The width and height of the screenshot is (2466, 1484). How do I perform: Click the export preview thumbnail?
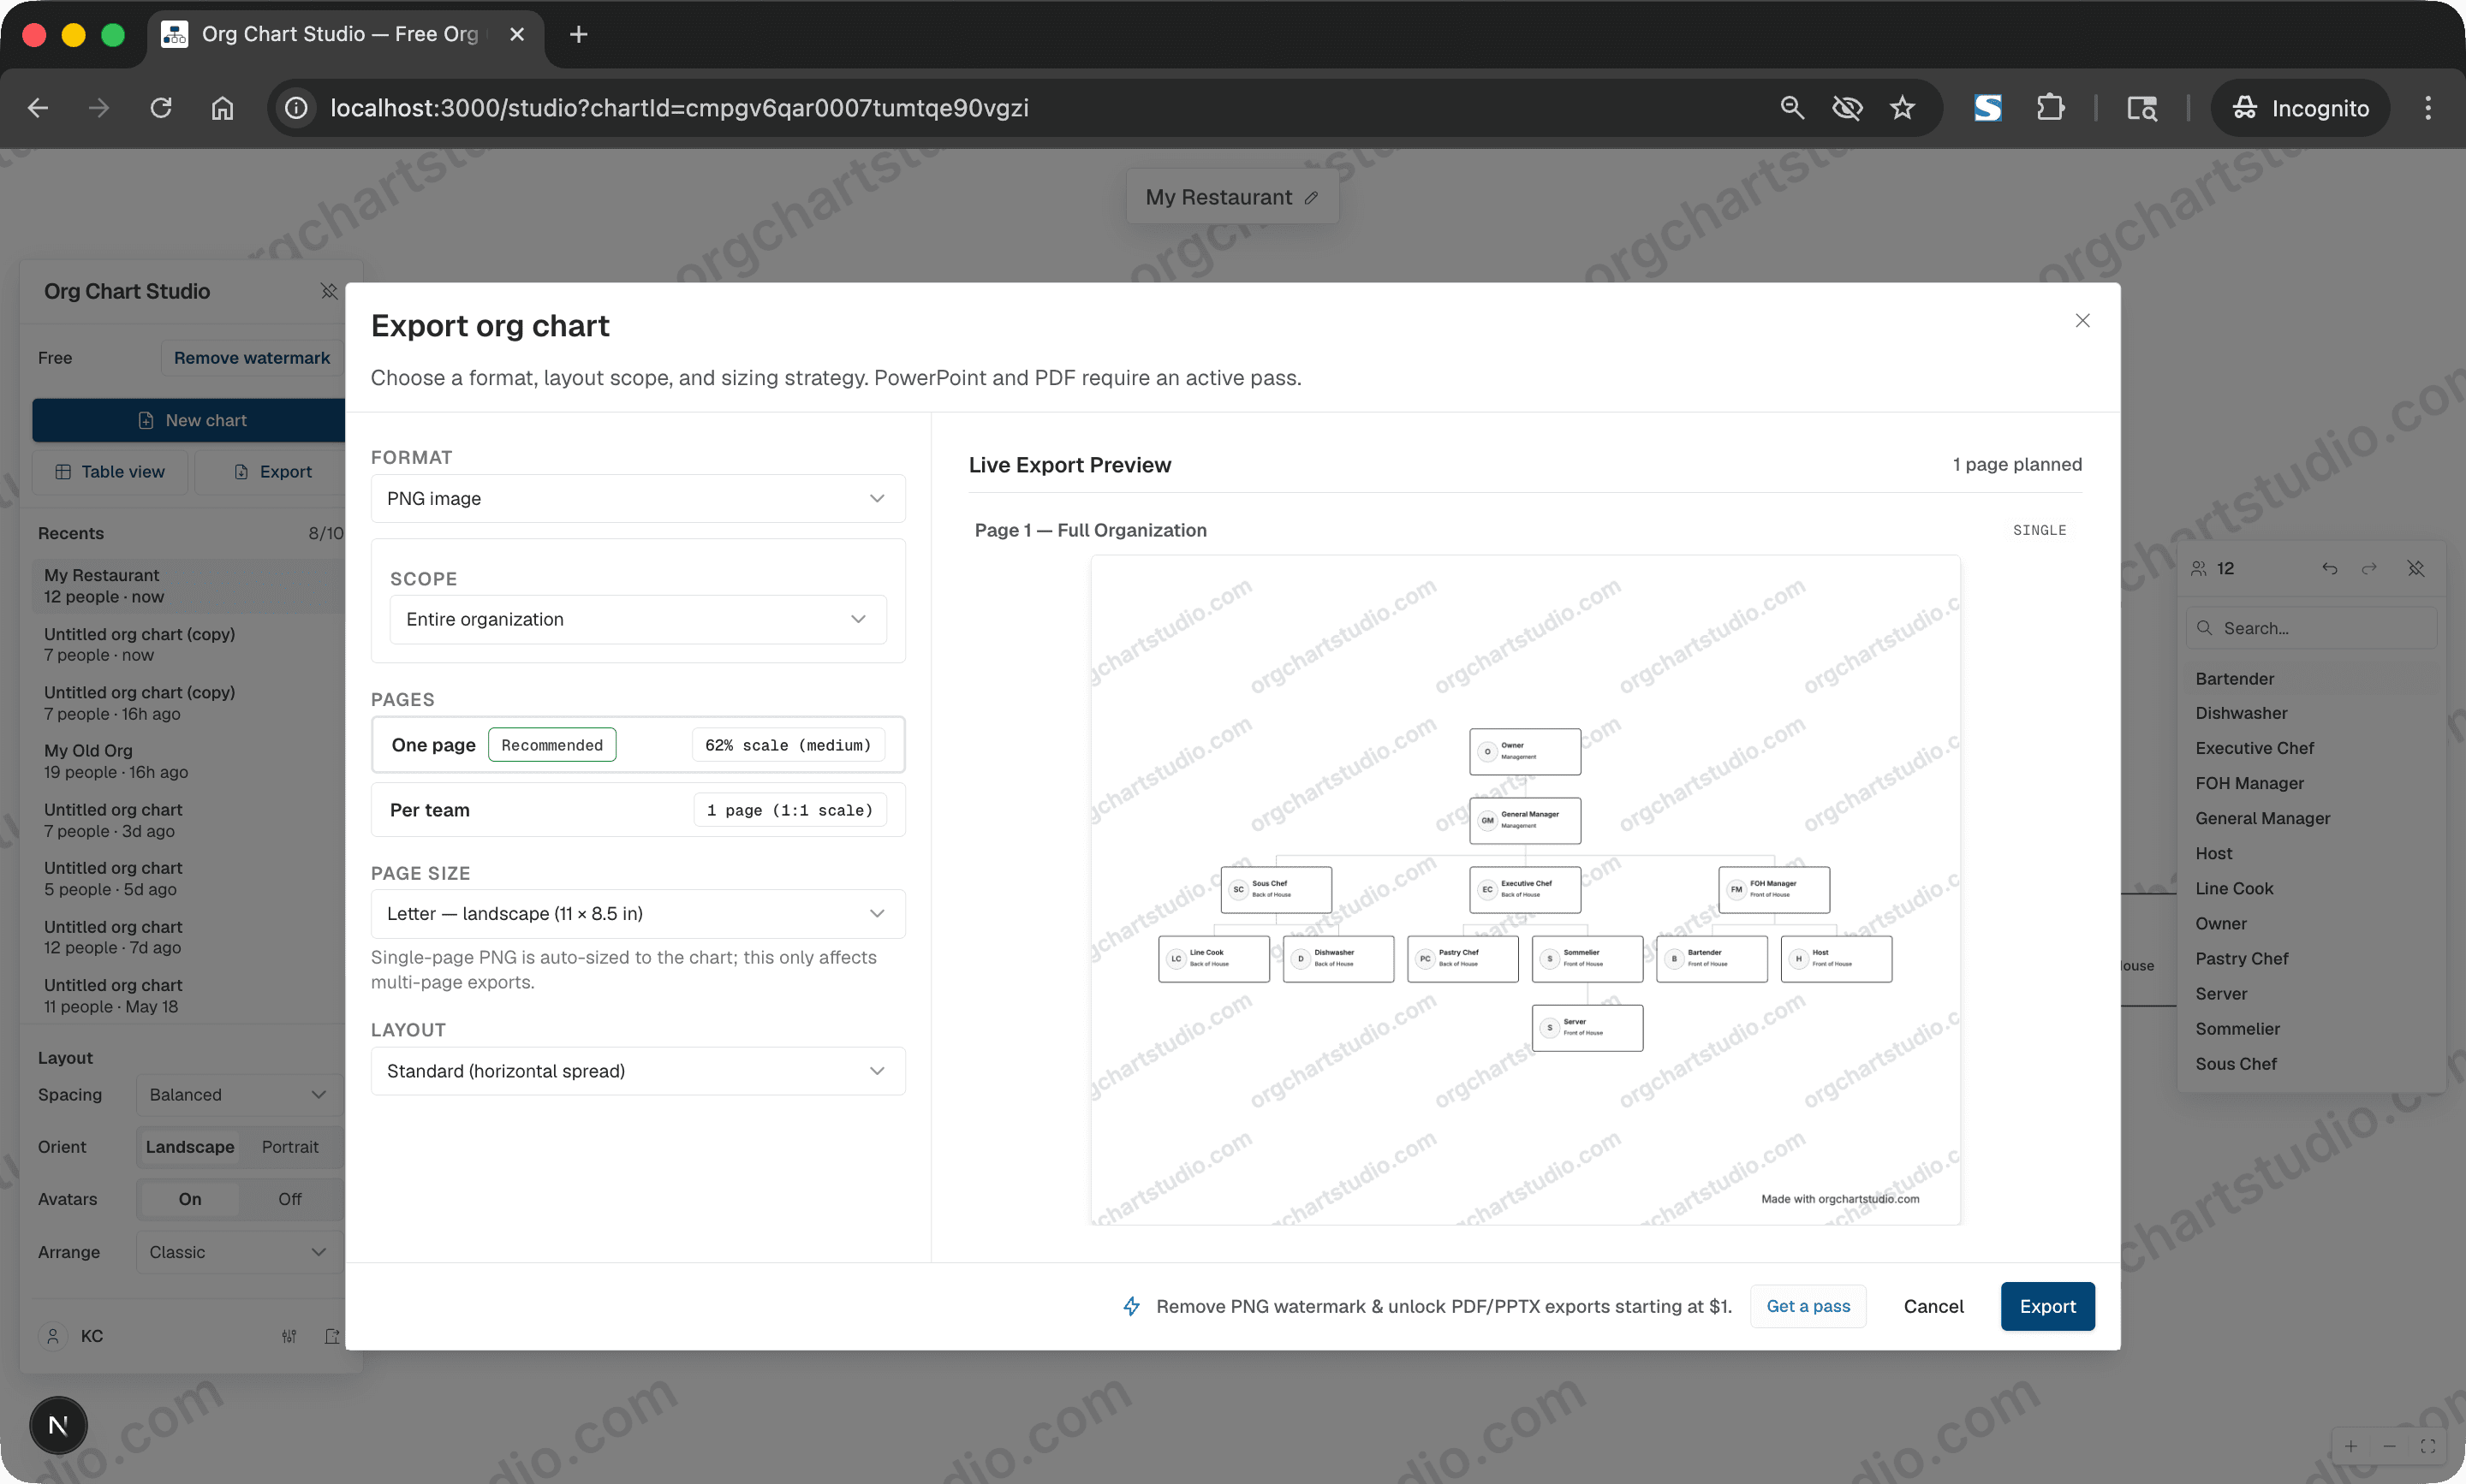(1525, 889)
